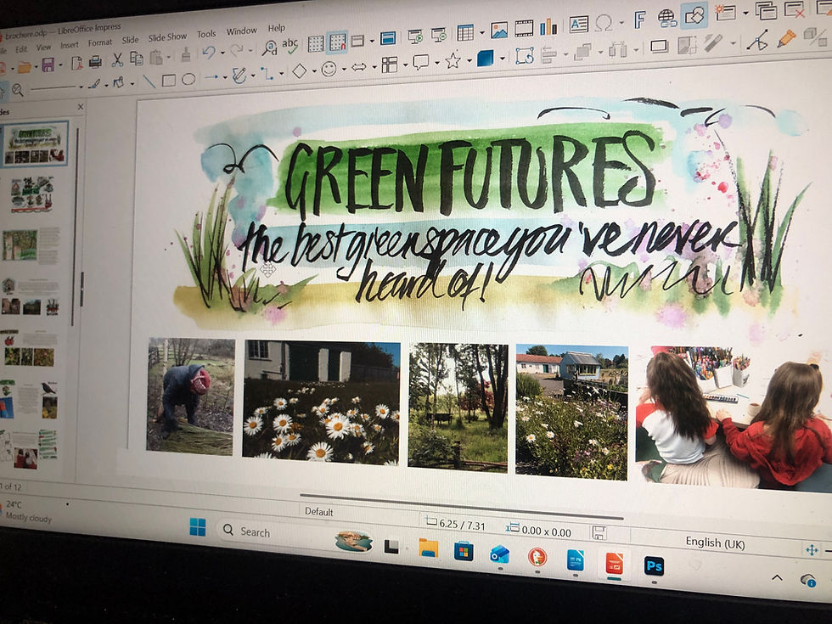This screenshot has height=624, width=832.
Task: Click the Copy icon
Action: [x=137, y=58]
